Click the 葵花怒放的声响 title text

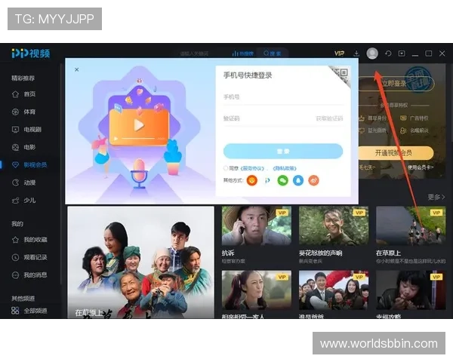coord(321,253)
